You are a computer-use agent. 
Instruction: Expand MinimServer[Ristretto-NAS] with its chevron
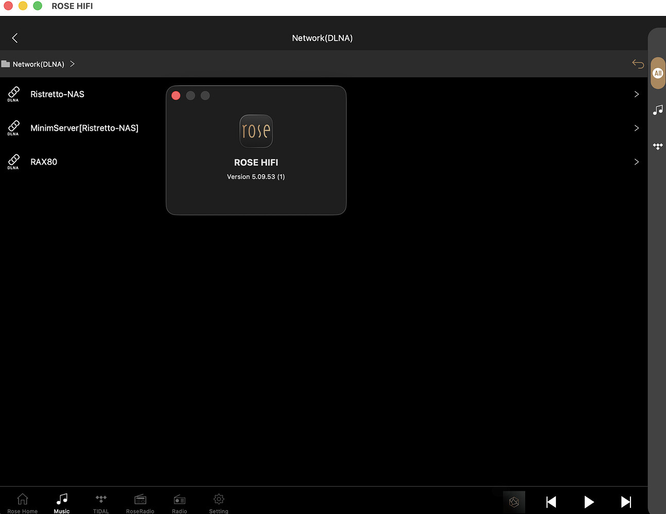(x=636, y=128)
